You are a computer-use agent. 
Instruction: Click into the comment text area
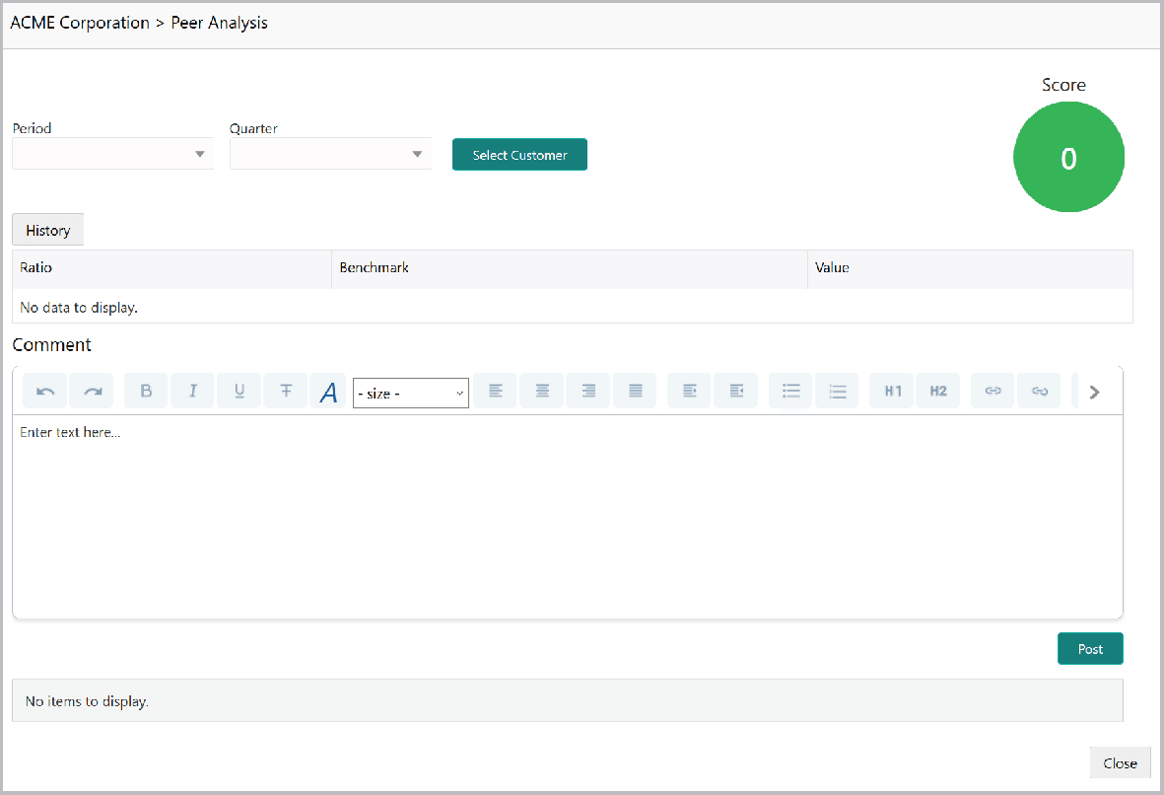pyautogui.click(x=568, y=517)
